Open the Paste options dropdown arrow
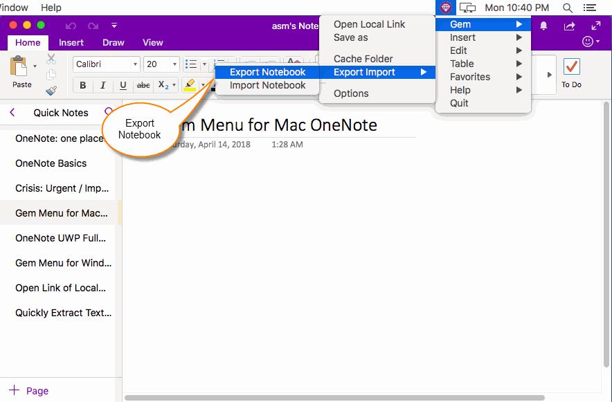Image resolution: width=612 pixels, height=402 pixels. click(35, 66)
